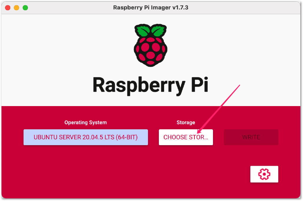Click the CHOOSE STOR... storage button
The height and width of the screenshot is (201, 303).
point(186,137)
